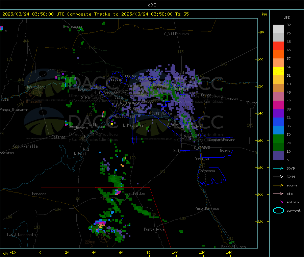
Task: Click the 'Morados' map label
Action: (39, 194)
